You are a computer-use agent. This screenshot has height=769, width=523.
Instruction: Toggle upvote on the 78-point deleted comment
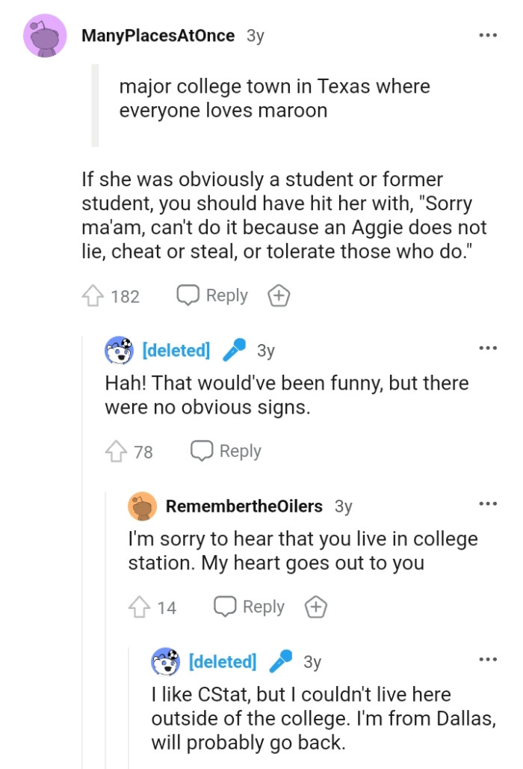[118, 450]
